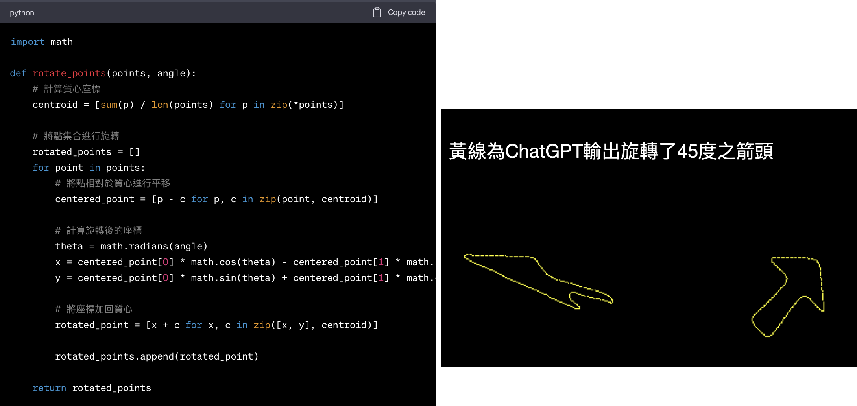Click the comment # 計算旋轉後的座標
This screenshot has width=857, height=406.
click(98, 231)
